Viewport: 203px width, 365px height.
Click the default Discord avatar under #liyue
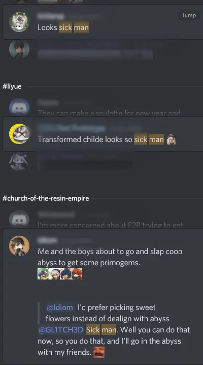pos(19,107)
